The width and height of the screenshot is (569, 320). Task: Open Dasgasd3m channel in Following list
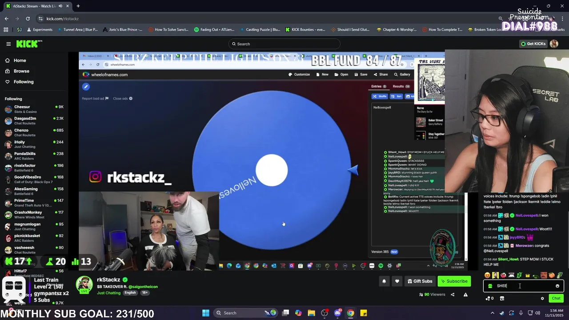click(34, 121)
